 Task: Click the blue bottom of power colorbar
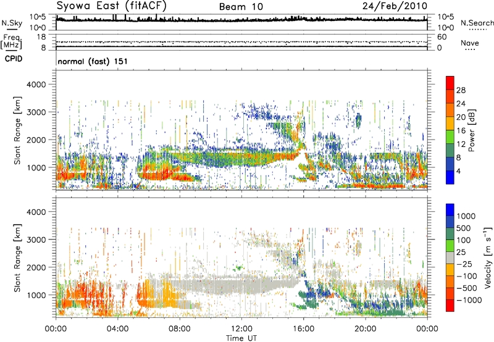pyautogui.click(x=450, y=177)
